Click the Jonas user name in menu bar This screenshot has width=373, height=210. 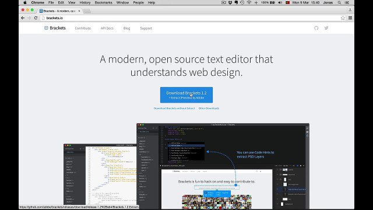pos(328,2)
